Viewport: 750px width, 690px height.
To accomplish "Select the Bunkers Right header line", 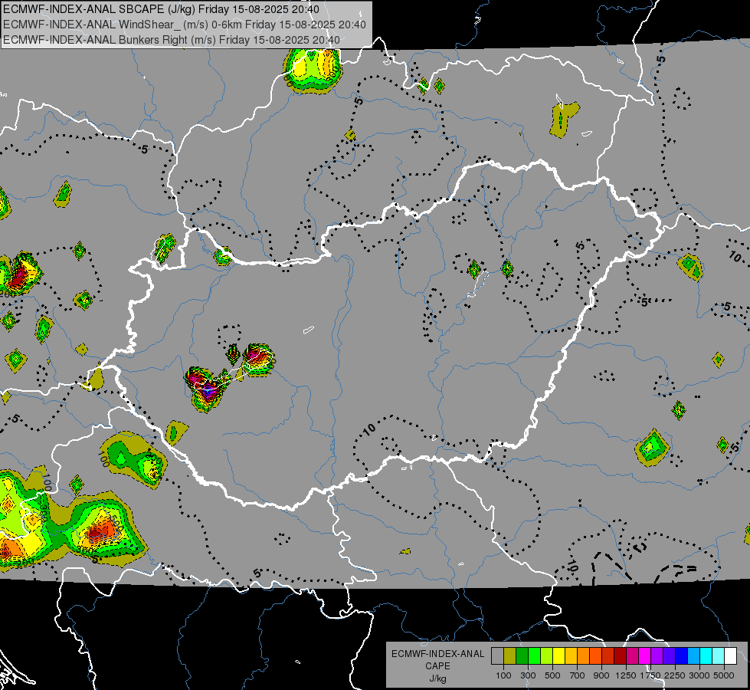I will 172,40.
